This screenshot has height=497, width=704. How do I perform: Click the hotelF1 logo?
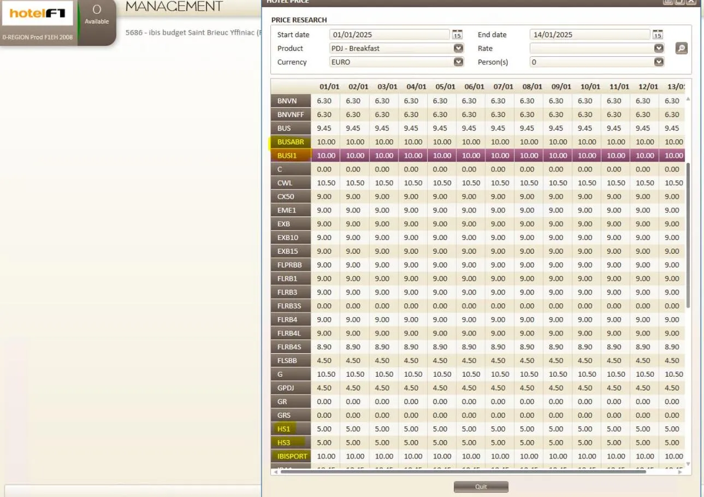pos(37,14)
